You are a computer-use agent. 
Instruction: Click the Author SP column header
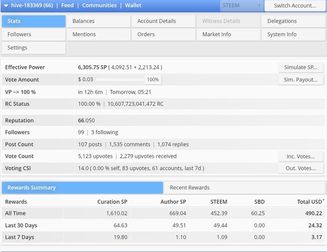pyautogui.click(x=173, y=202)
